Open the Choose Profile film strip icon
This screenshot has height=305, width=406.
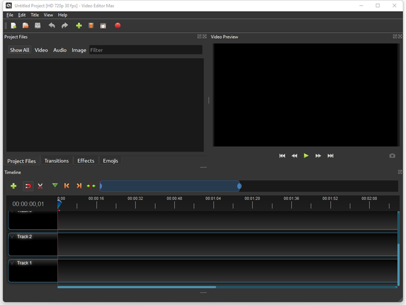pyautogui.click(x=91, y=25)
